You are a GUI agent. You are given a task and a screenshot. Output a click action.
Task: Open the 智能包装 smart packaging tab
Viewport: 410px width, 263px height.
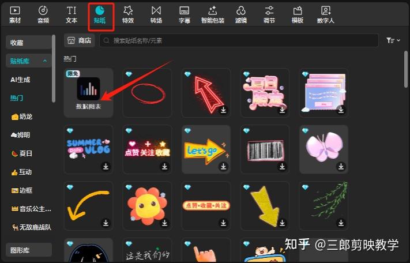click(x=213, y=15)
